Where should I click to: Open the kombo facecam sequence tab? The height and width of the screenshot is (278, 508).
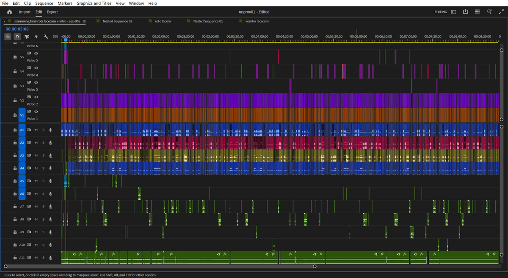click(x=257, y=21)
